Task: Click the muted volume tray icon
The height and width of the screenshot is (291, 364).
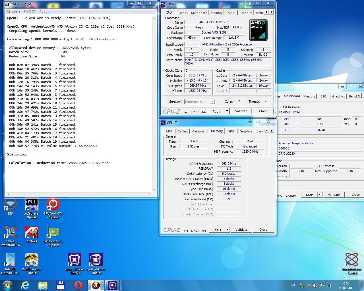Action: (315, 286)
